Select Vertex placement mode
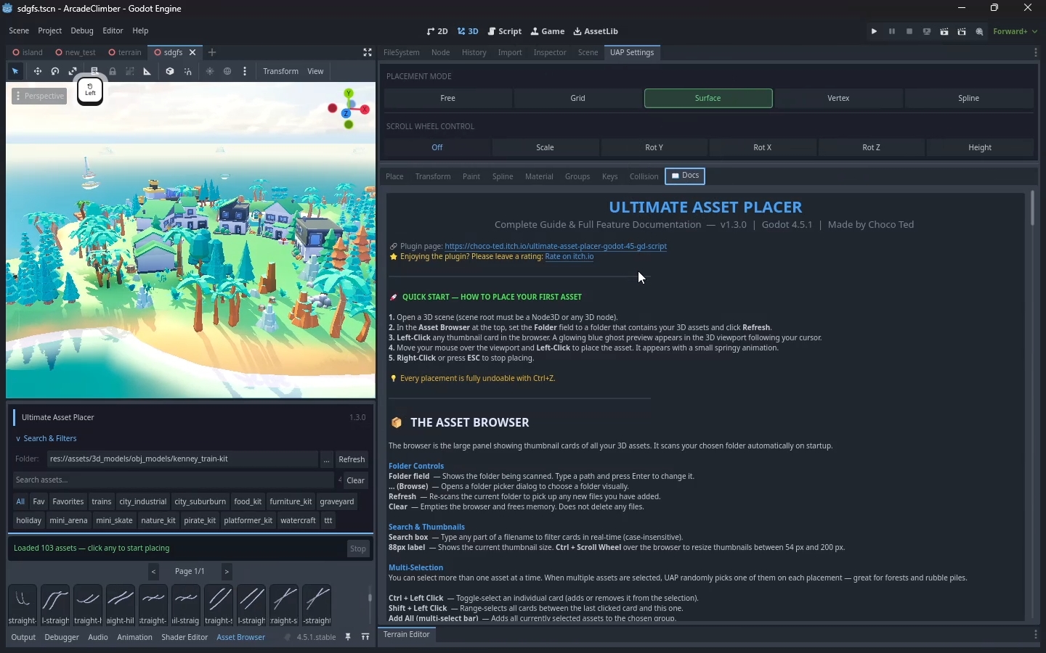Screen dimensions: 1046x653 pos(839,99)
